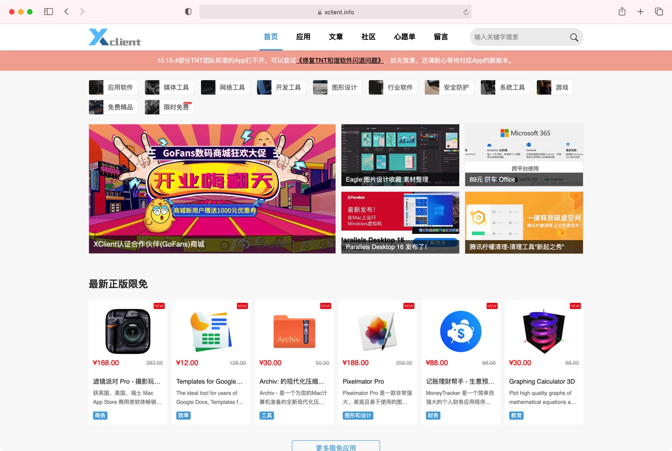Open the Pixelmator Pro app icon

click(x=377, y=332)
